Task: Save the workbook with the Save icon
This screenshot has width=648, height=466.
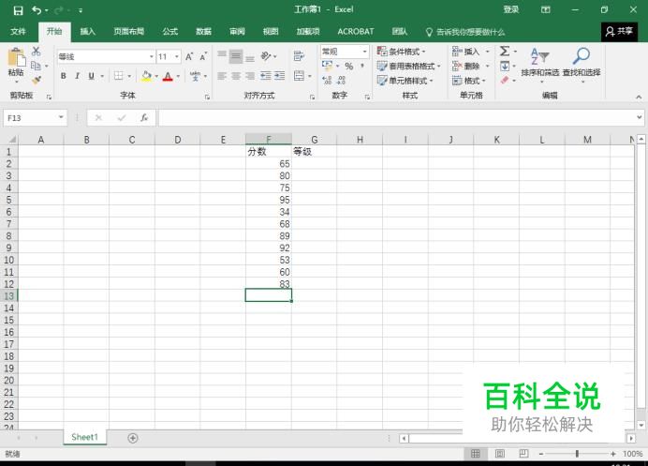Action: pyautogui.click(x=18, y=10)
